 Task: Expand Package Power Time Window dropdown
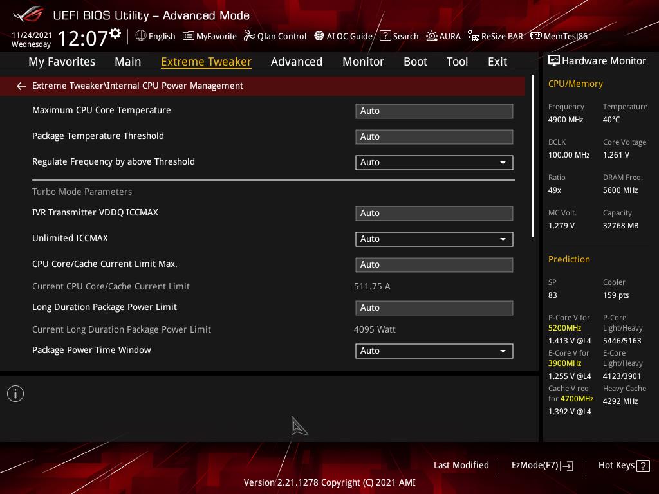pos(434,351)
